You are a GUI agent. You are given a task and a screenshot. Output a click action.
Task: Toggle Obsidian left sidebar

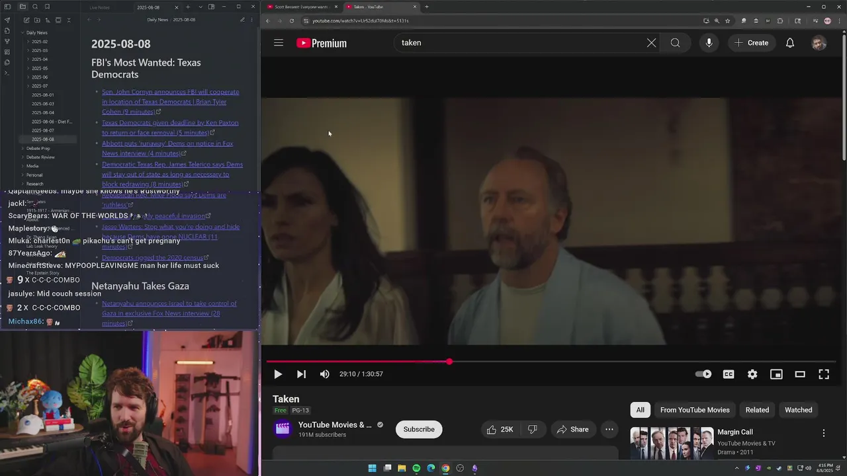8,7
